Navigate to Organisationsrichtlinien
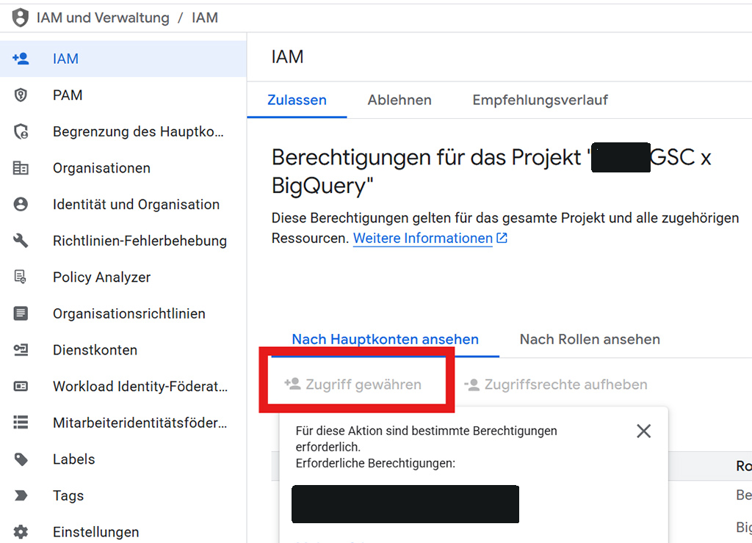The image size is (752, 543). 123,313
